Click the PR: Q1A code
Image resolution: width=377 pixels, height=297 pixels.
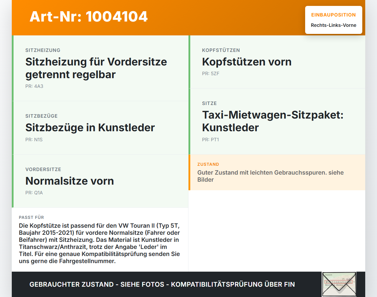pos(34,193)
